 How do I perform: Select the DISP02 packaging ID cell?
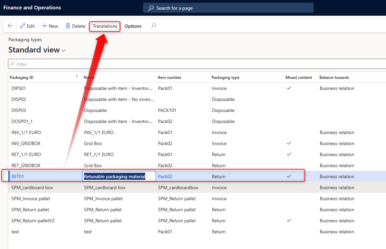click(x=18, y=99)
